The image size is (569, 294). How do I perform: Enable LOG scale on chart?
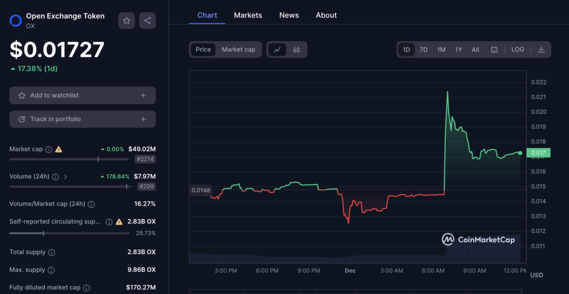pos(518,49)
